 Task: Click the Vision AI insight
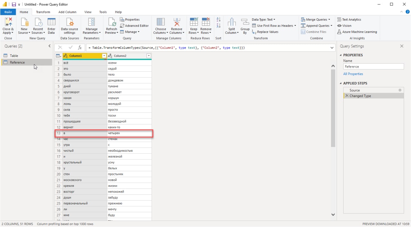[344, 26]
